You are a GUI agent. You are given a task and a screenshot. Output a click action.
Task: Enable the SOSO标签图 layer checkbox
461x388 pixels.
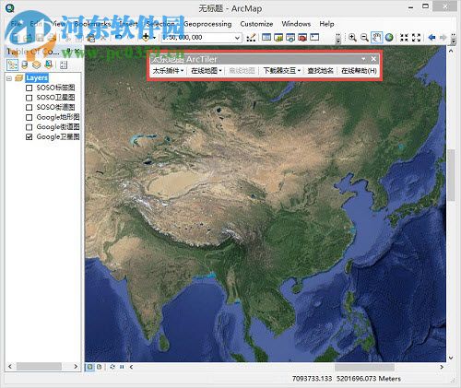click(30, 88)
